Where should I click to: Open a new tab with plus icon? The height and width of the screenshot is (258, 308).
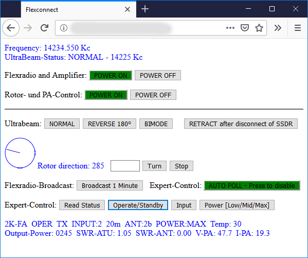pos(145,9)
